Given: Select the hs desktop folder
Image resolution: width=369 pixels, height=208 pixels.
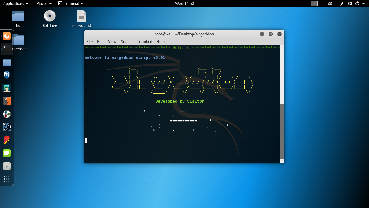Looking at the screenshot, I should (x=18, y=19).
